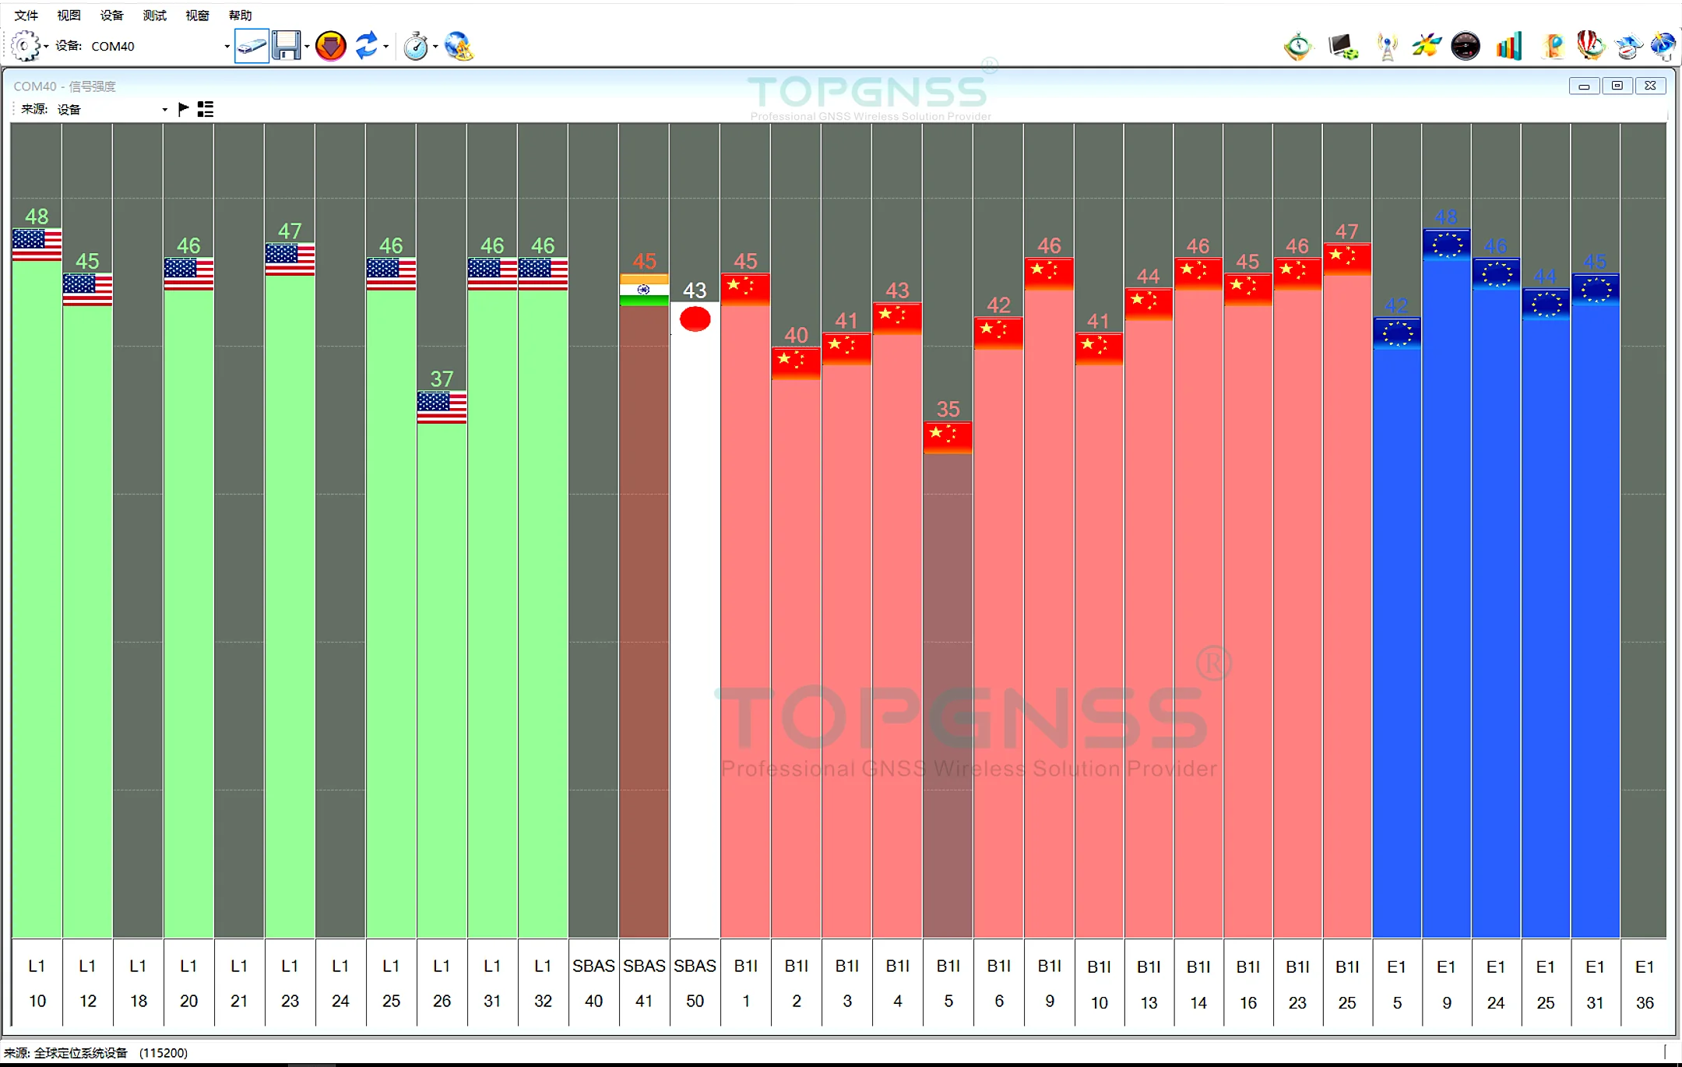Image resolution: width=1682 pixels, height=1067 pixels.
Task: Open the gear settings dropdown arrow
Action: (x=47, y=47)
